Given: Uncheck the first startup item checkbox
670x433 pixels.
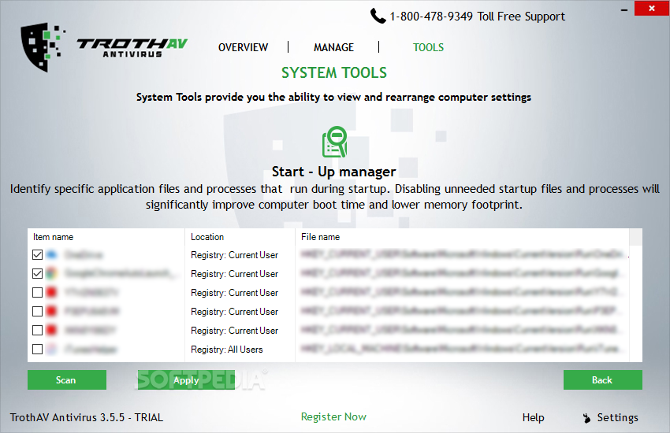Looking at the screenshot, I should [x=38, y=254].
